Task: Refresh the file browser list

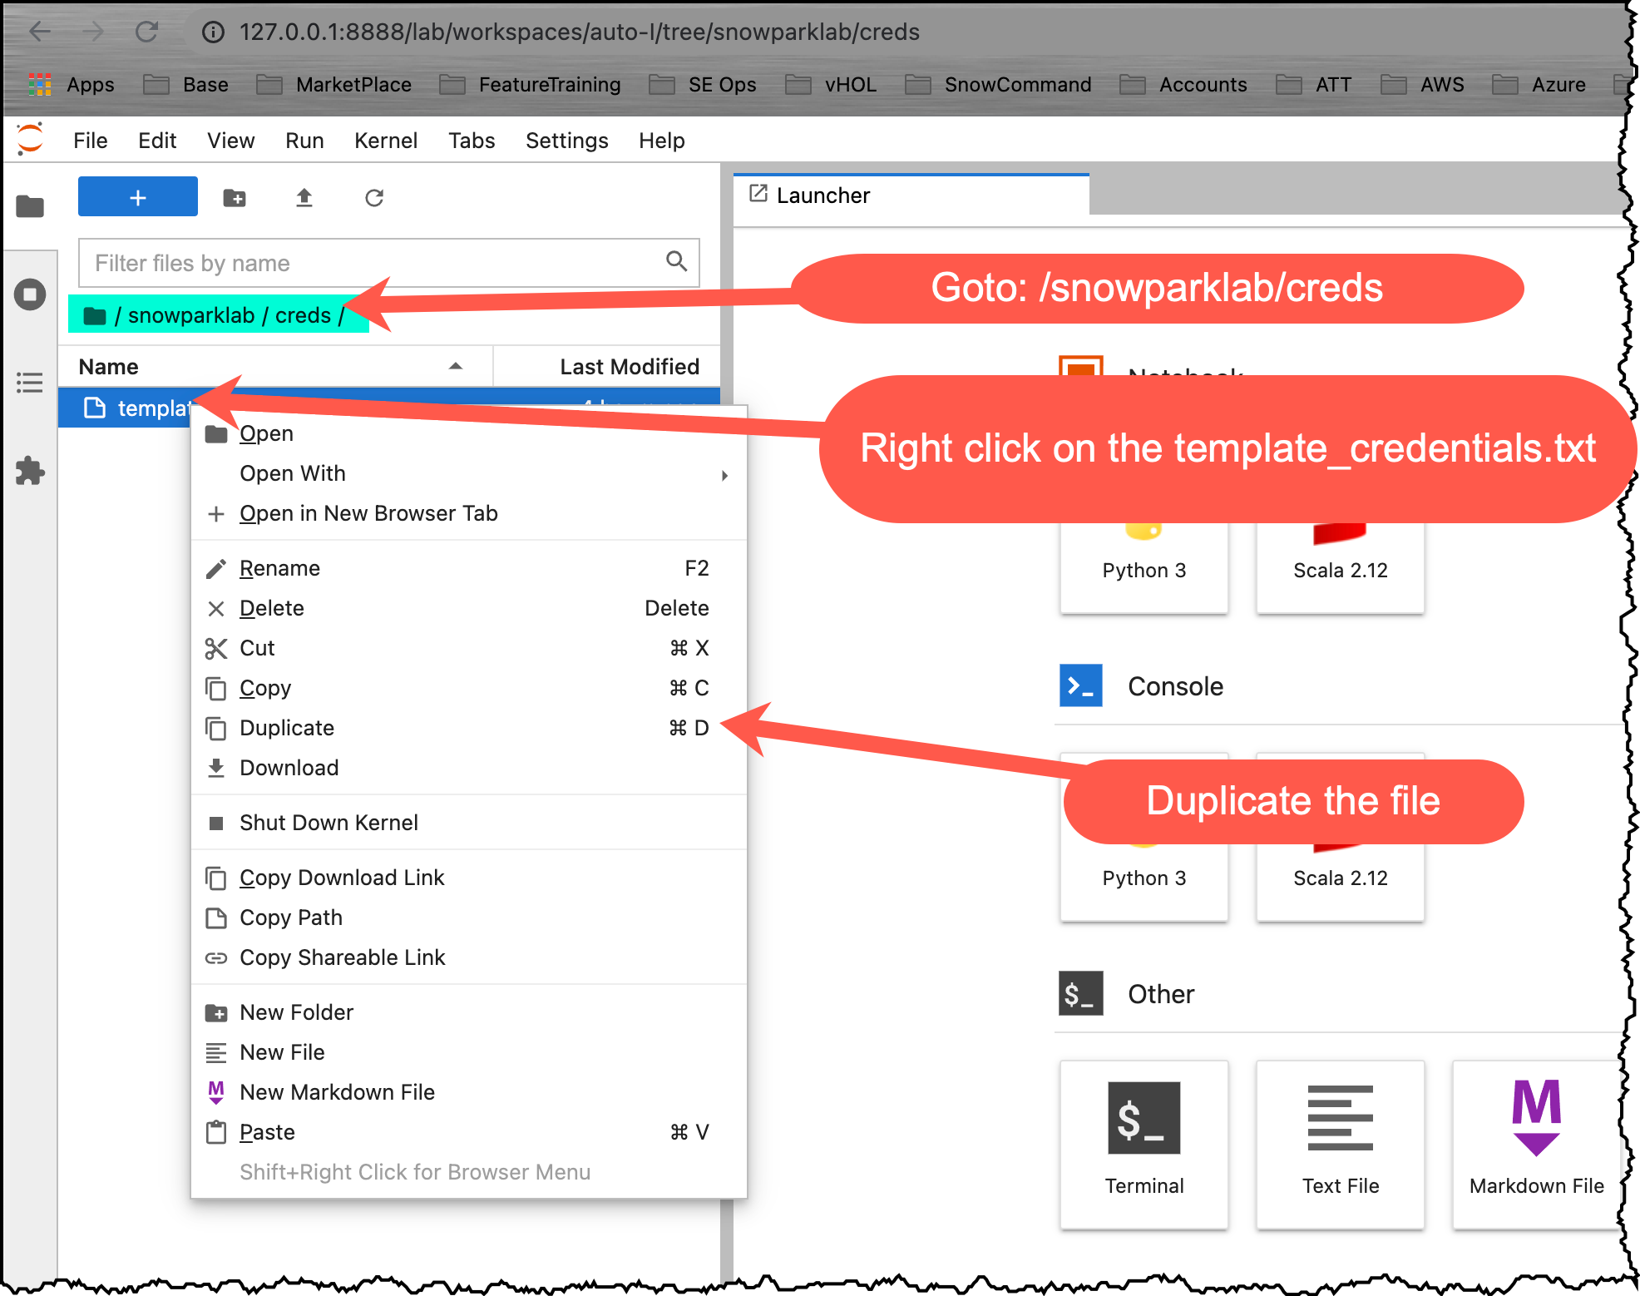Action: (x=373, y=197)
